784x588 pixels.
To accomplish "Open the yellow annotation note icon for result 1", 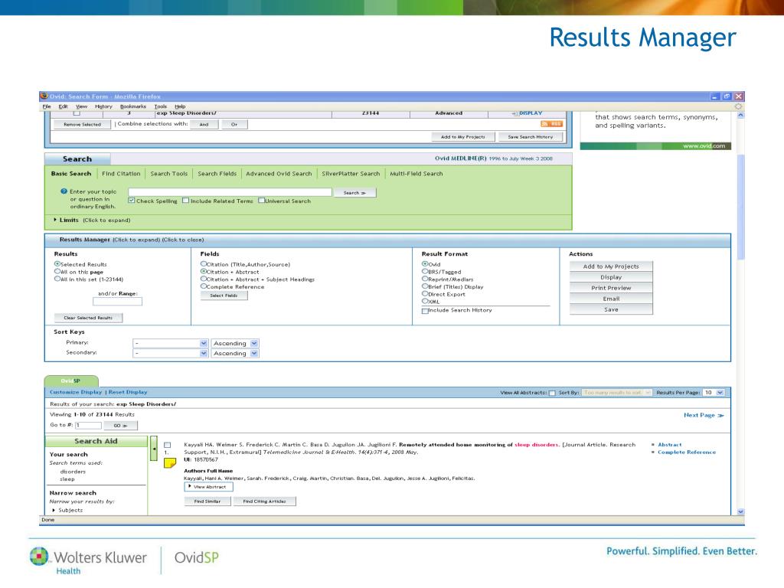I will (x=170, y=463).
